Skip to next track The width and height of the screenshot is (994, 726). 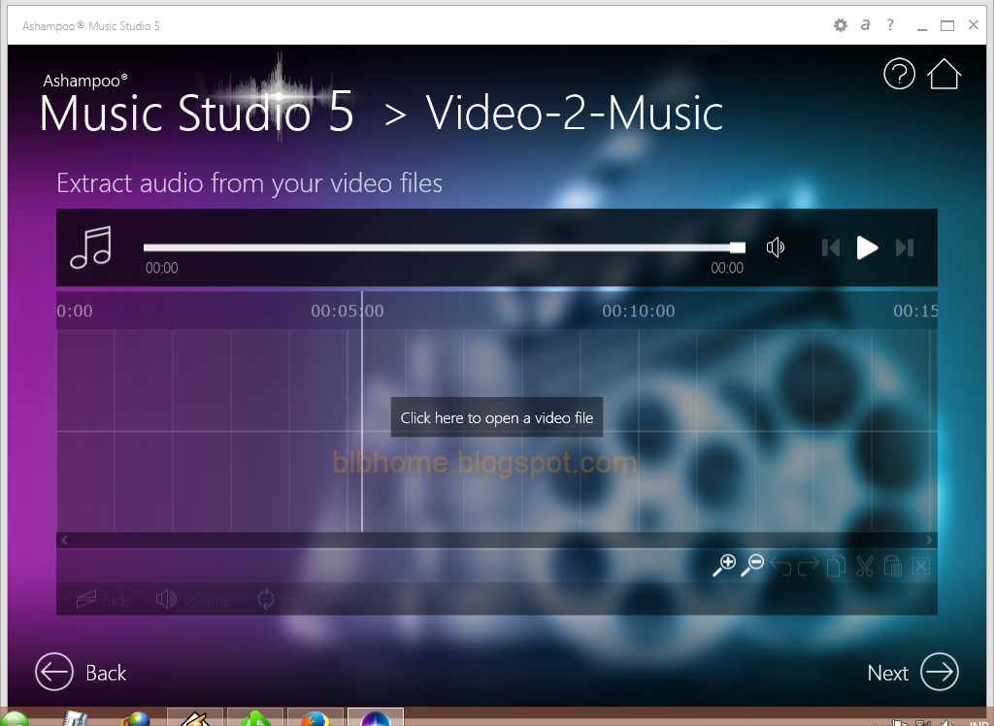coord(905,247)
